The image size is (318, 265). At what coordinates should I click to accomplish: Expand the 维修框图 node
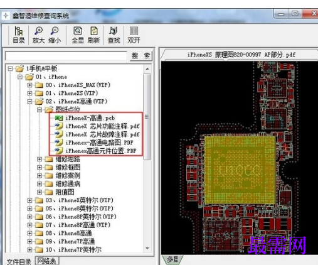tap(40, 168)
